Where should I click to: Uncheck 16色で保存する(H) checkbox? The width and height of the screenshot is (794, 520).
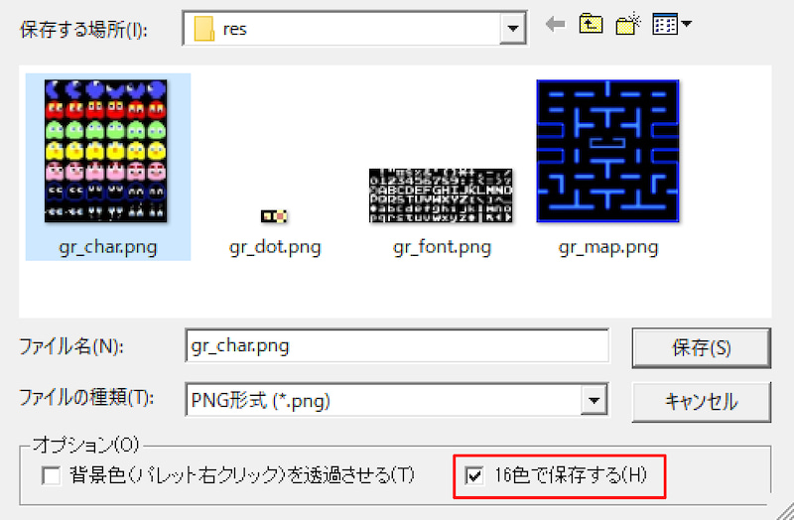[x=474, y=475]
